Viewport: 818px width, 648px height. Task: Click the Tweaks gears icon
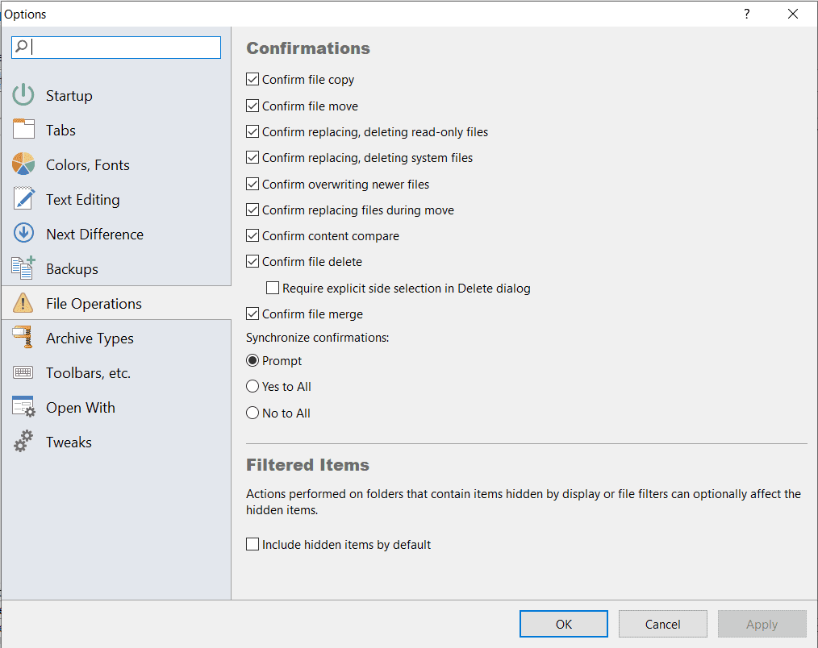(23, 442)
